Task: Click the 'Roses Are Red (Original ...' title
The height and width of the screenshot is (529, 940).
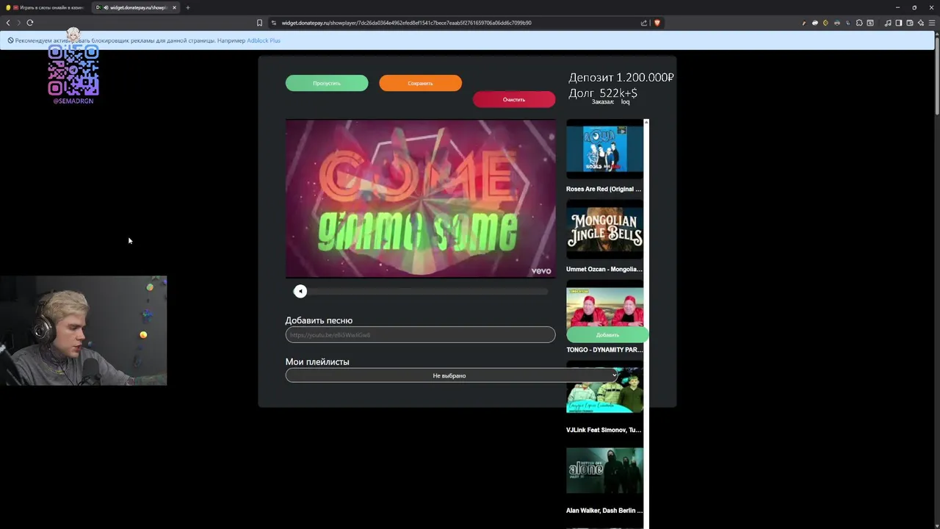Action: (604, 189)
